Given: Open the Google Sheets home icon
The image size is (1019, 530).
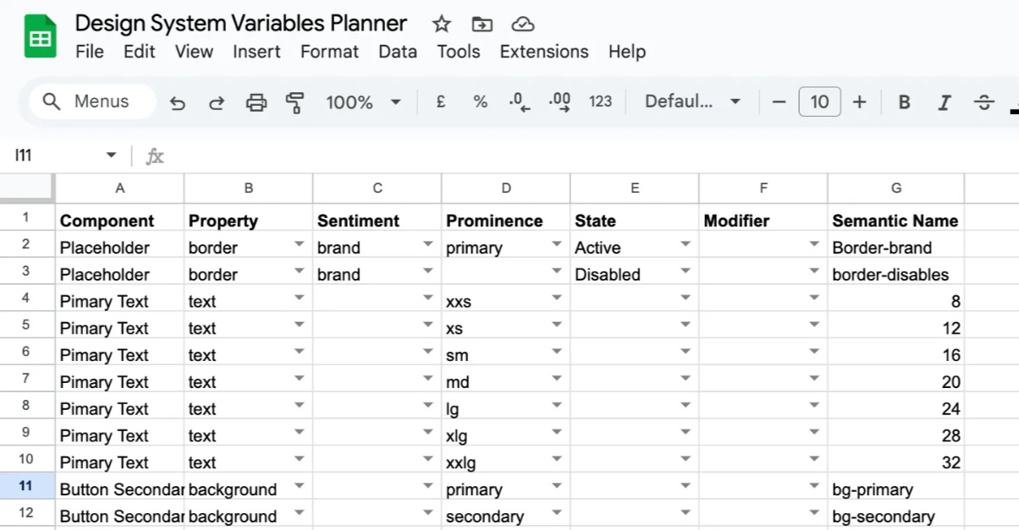Looking at the screenshot, I should pyautogui.click(x=40, y=37).
